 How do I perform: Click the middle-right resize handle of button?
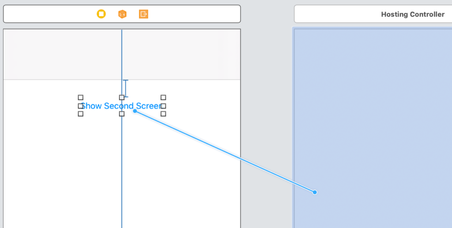[x=163, y=106]
